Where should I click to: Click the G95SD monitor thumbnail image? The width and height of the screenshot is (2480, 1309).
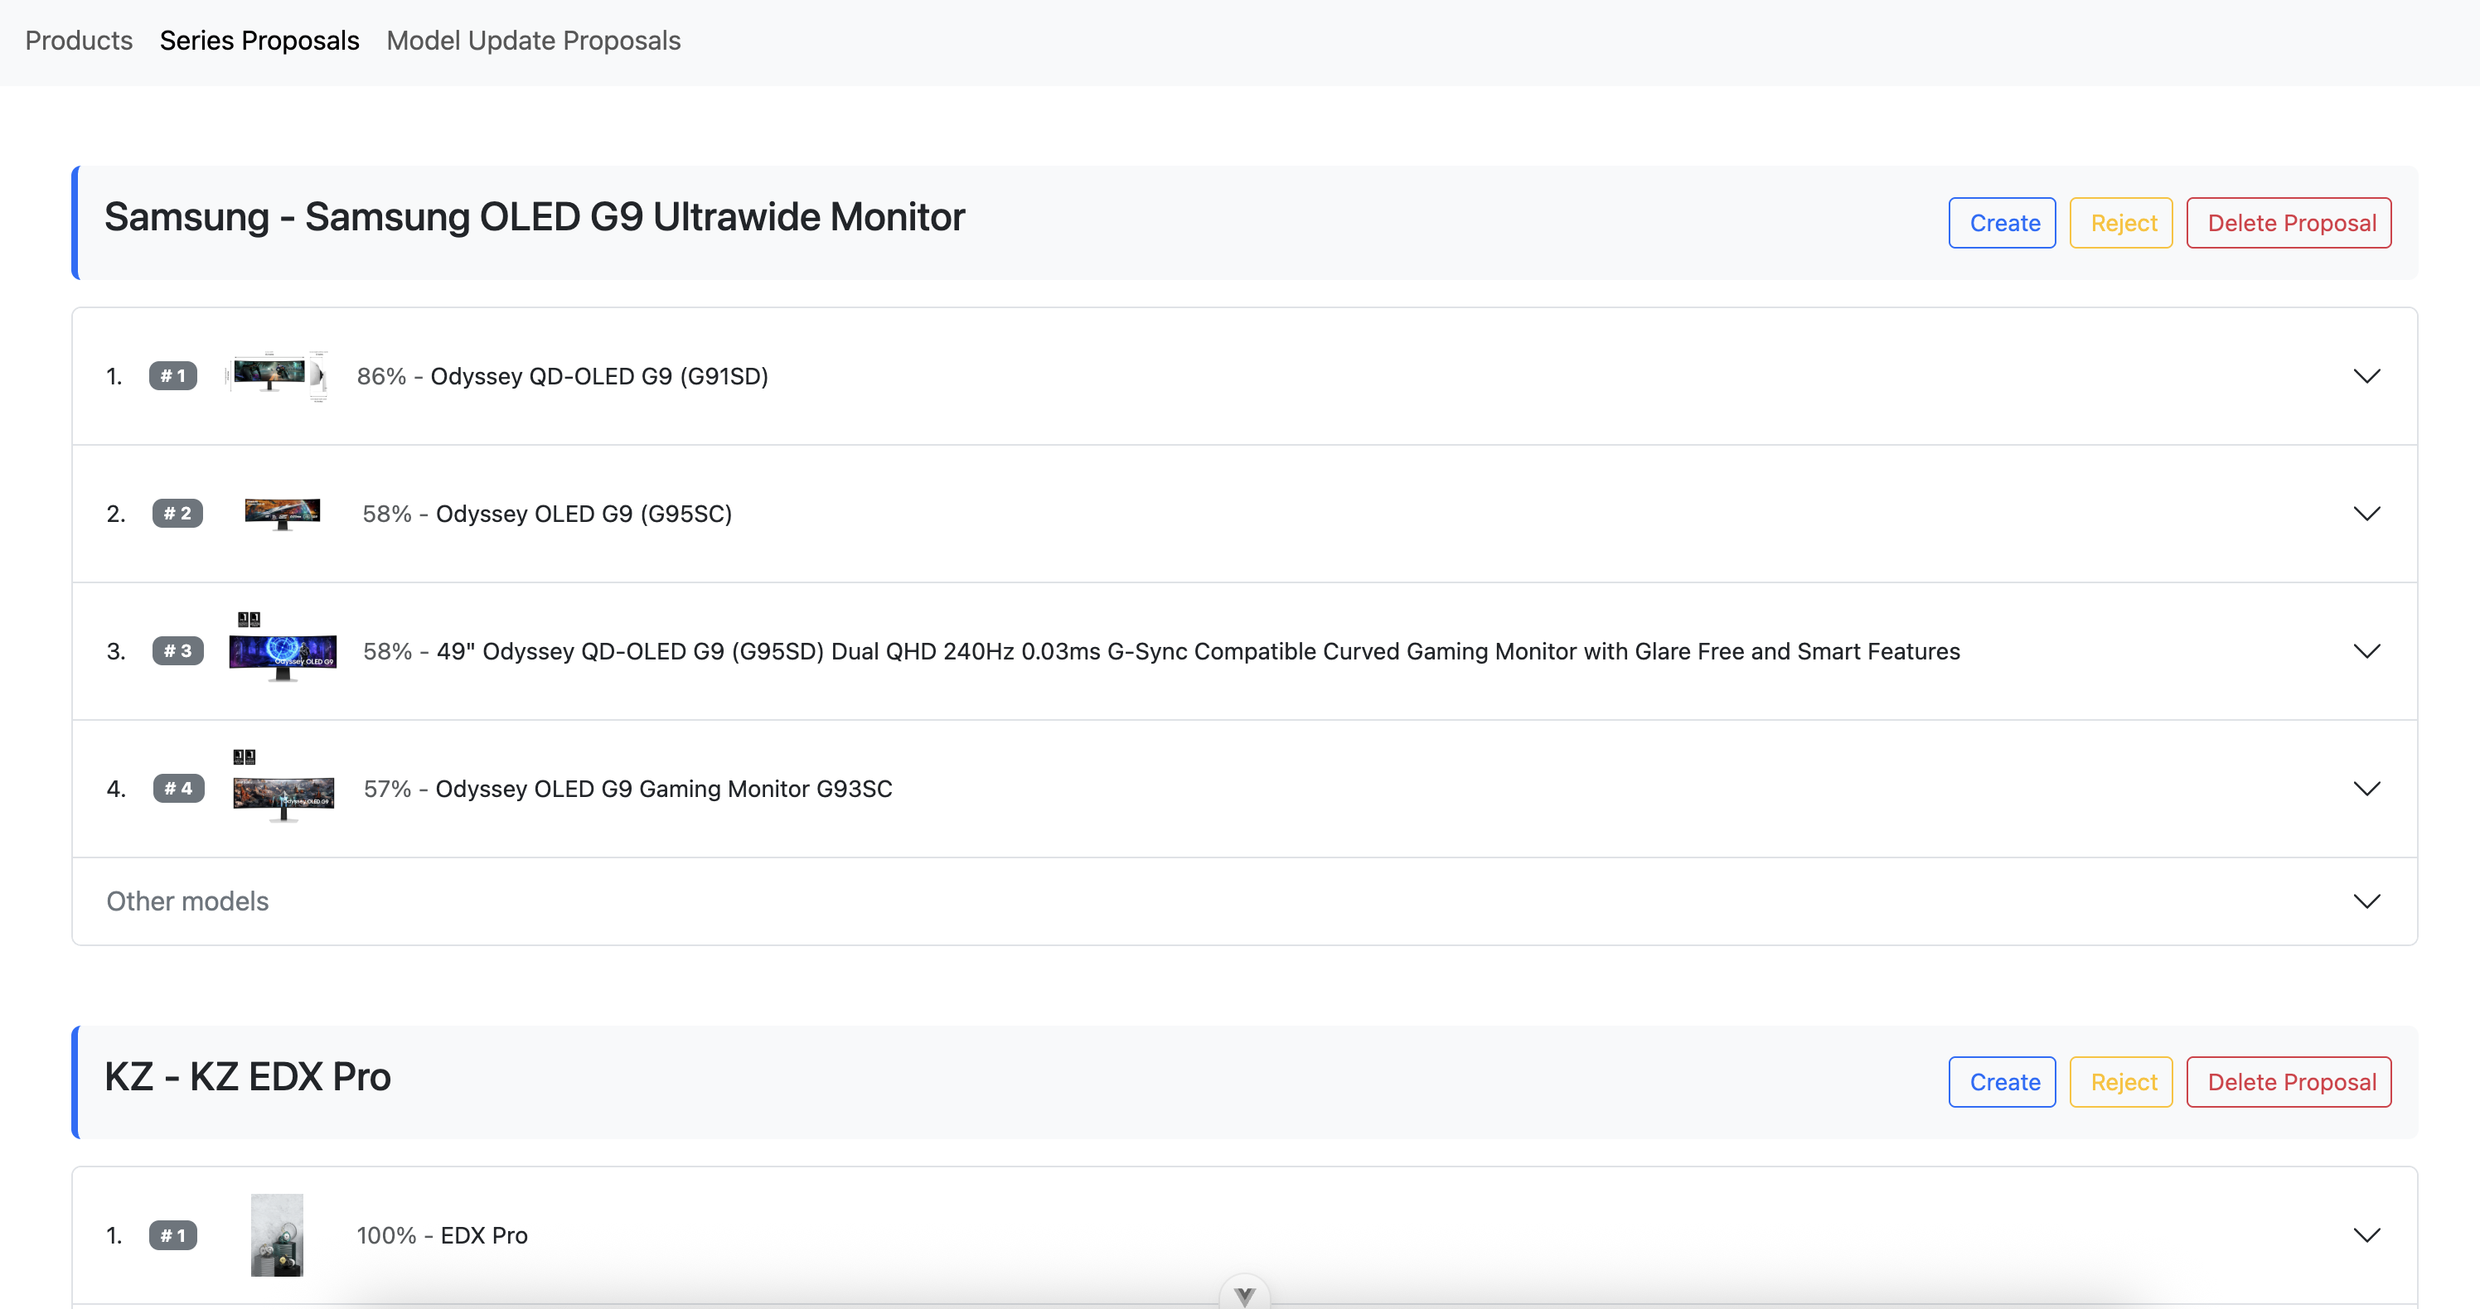(x=282, y=652)
